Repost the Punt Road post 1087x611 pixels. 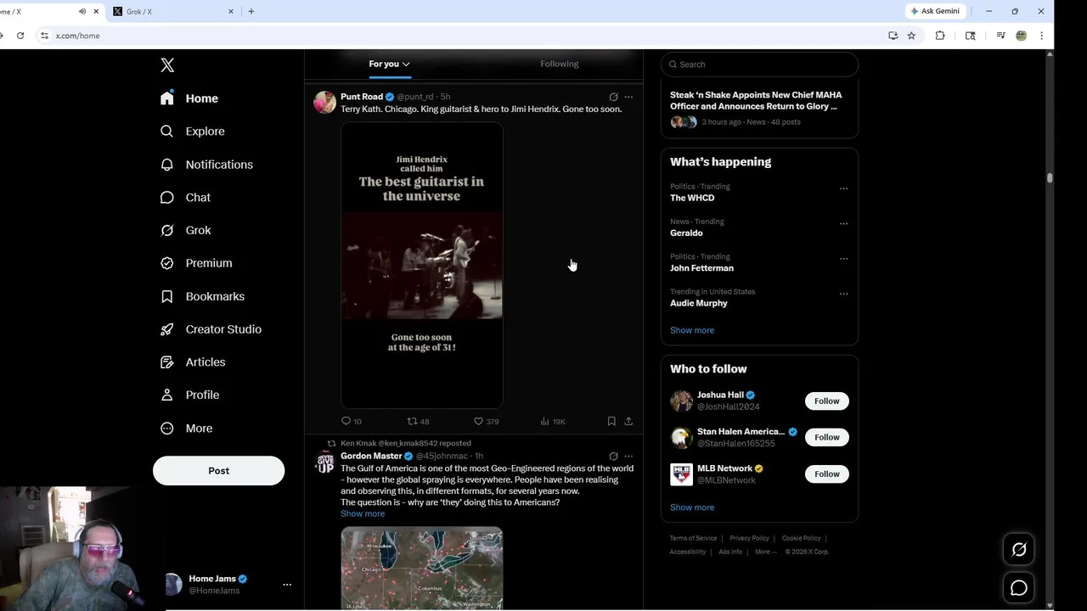(x=412, y=421)
